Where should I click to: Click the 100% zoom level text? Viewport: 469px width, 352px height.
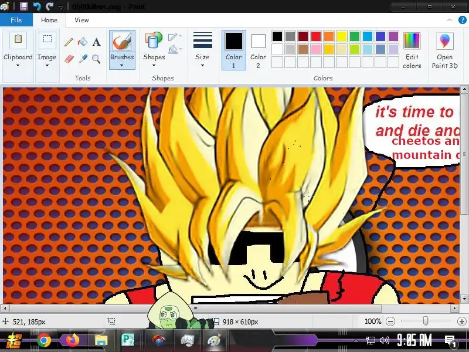[x=373, y=321]
